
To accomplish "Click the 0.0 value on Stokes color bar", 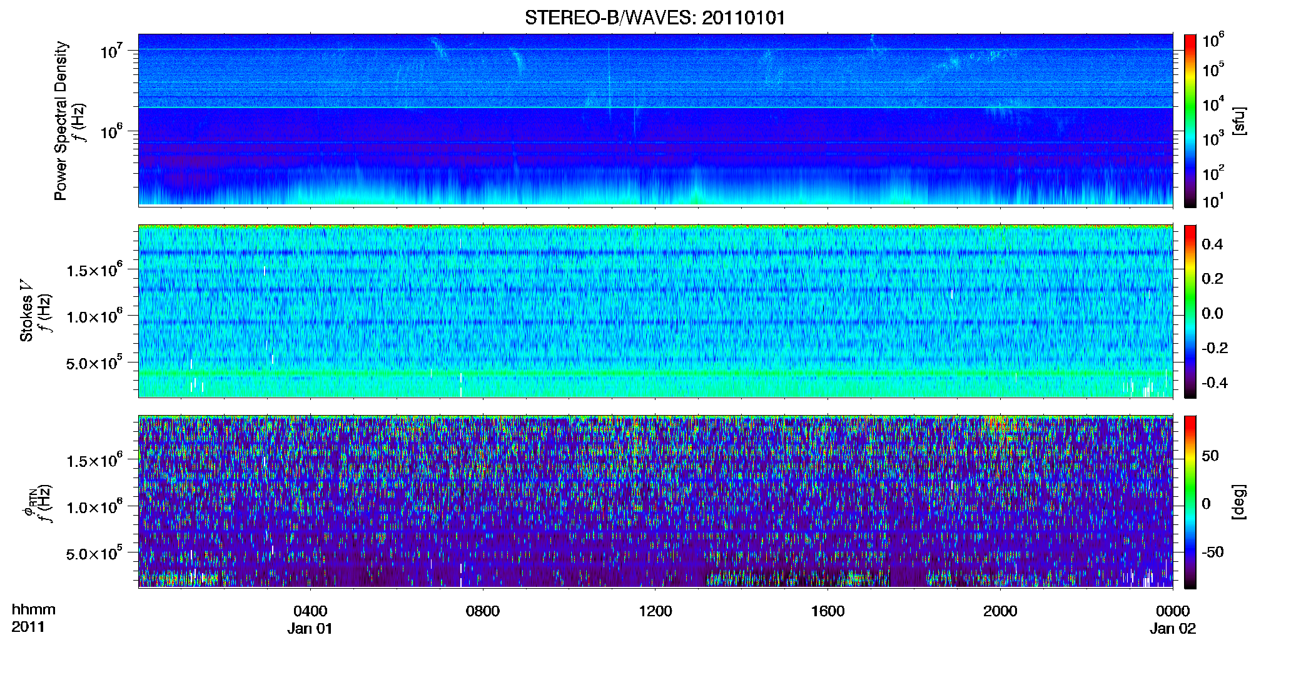I will point(1213,313).
